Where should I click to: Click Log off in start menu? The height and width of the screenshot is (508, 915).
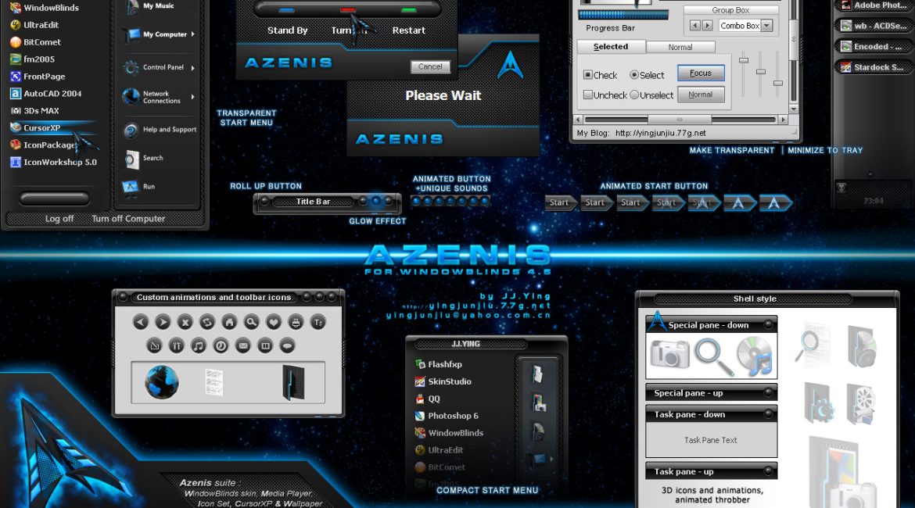click(x=59, y=219)
